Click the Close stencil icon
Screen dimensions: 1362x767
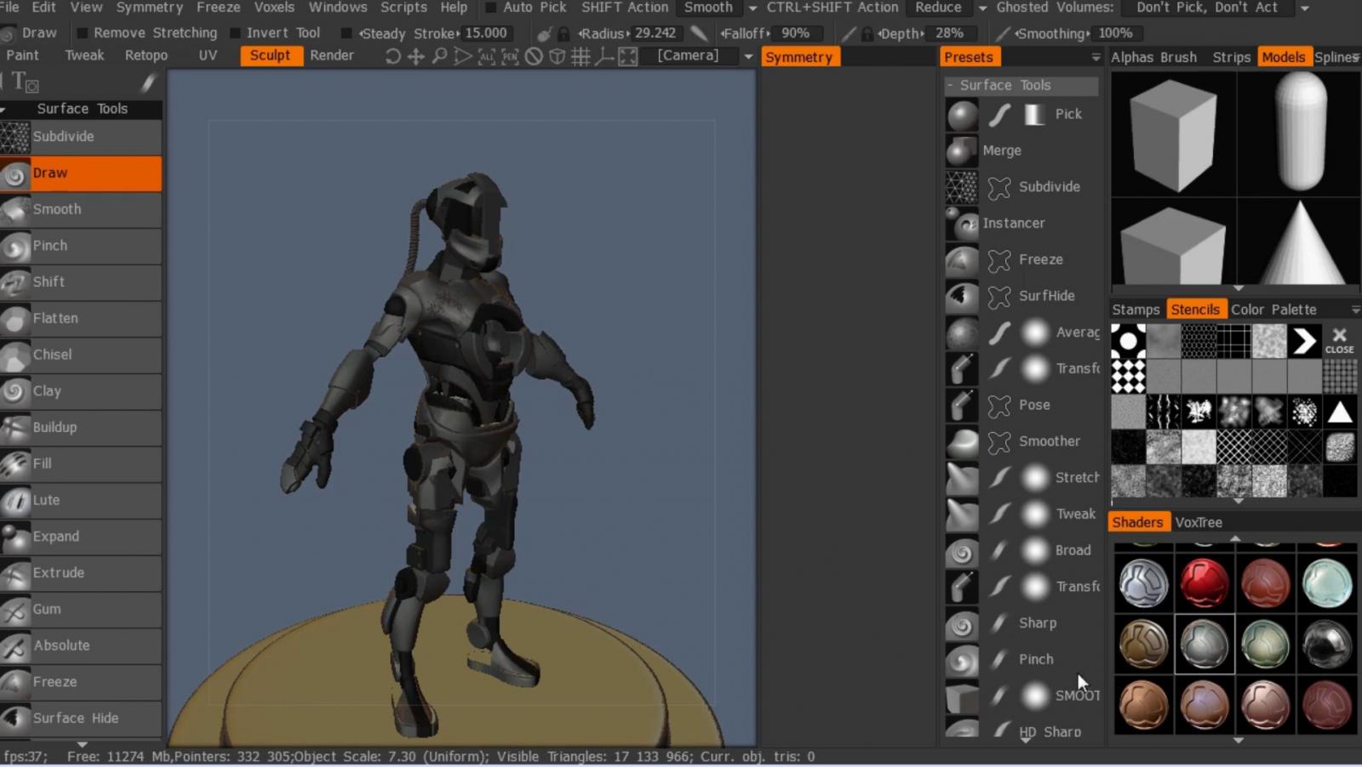pos(1339,340)
